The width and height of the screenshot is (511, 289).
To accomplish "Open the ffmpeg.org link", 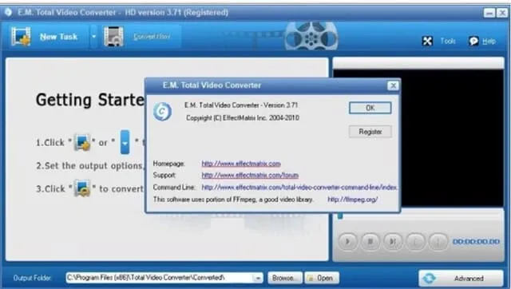I will coord(353,199).
